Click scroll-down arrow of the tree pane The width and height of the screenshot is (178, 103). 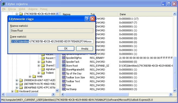point(57,91)
